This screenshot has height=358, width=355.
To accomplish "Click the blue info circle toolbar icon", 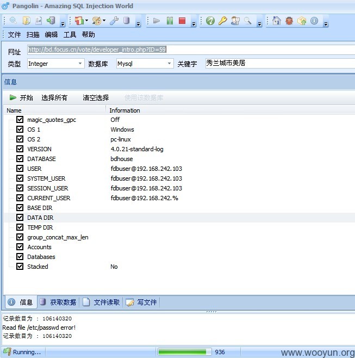I will click(314, 21).
